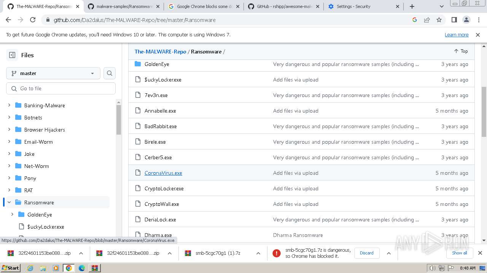Select $uckyLocker.exe in the file tree

click(x=46, y=227)
